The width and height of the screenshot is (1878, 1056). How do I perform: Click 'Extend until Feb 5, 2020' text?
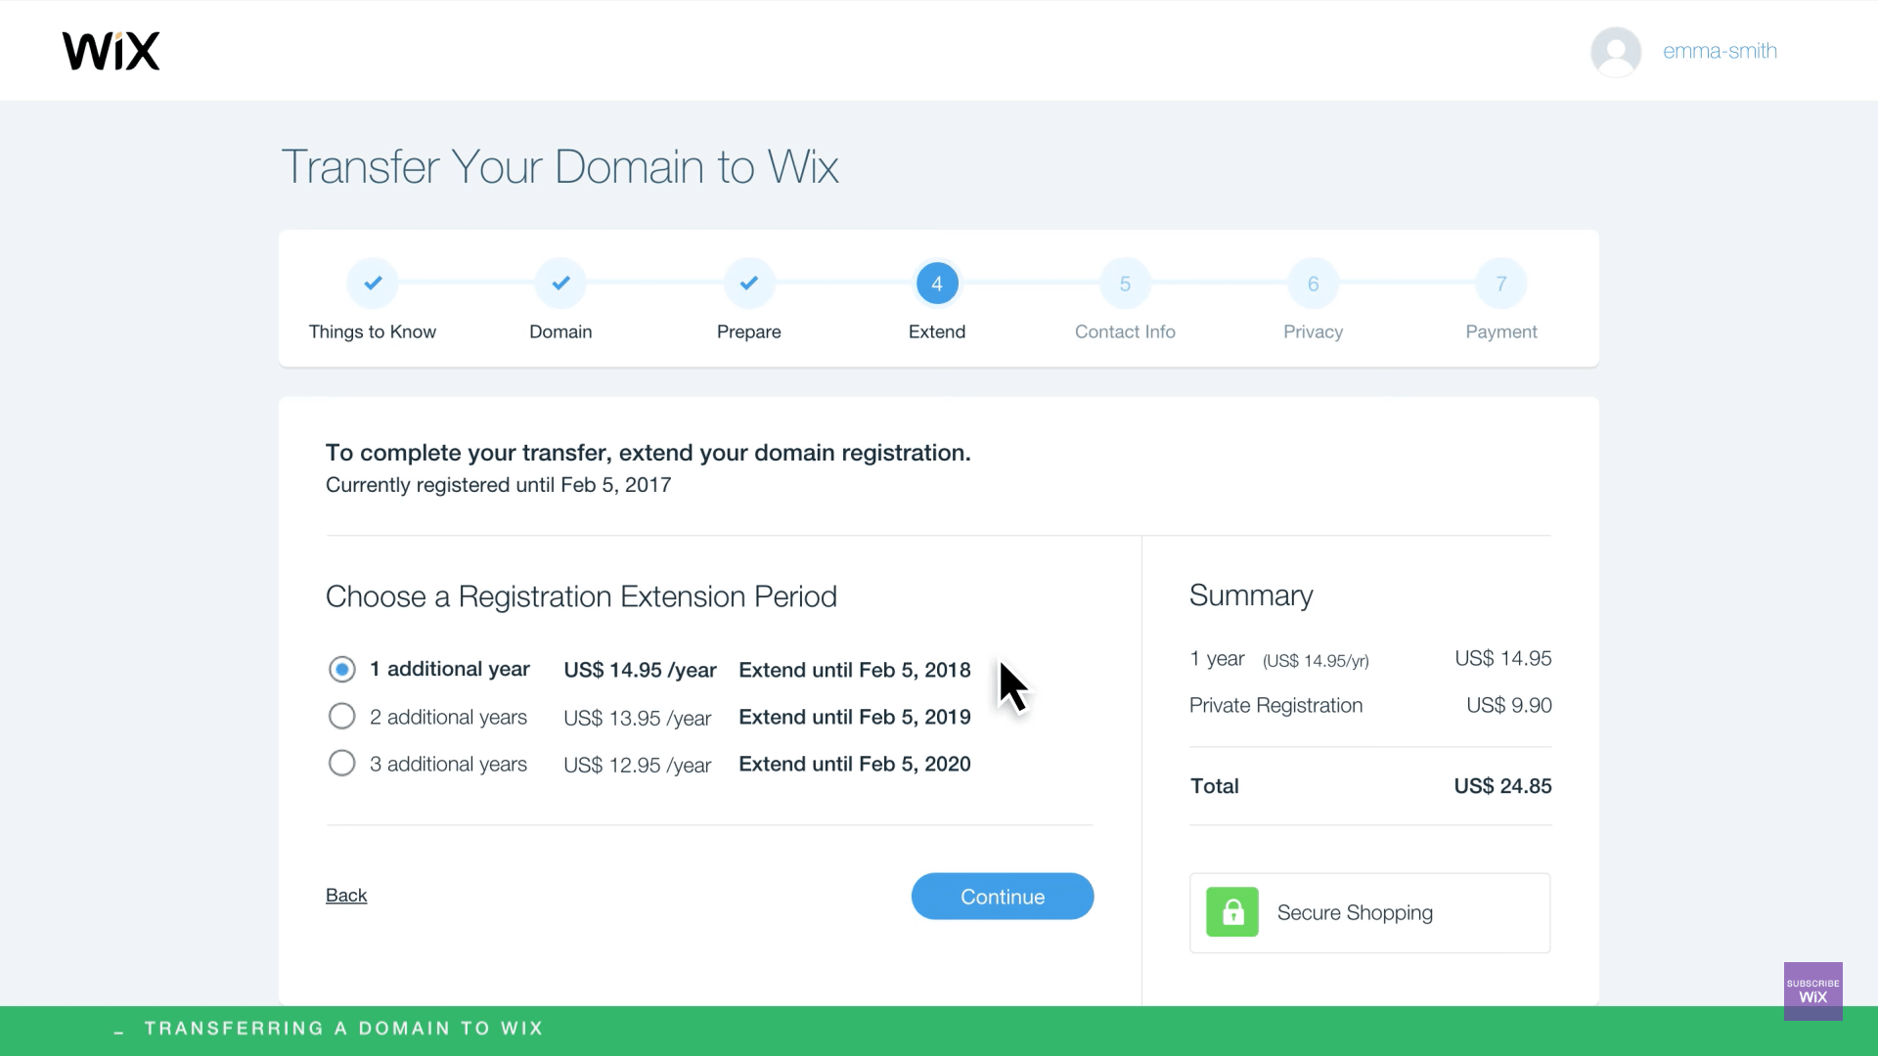tap(855, 764)
